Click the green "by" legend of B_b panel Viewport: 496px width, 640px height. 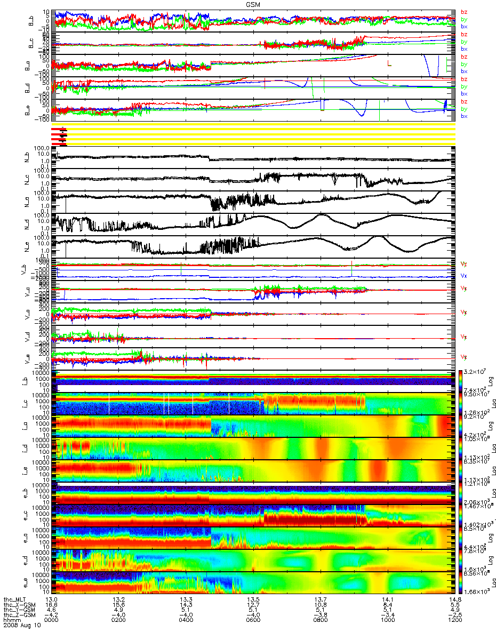(465, 20)
